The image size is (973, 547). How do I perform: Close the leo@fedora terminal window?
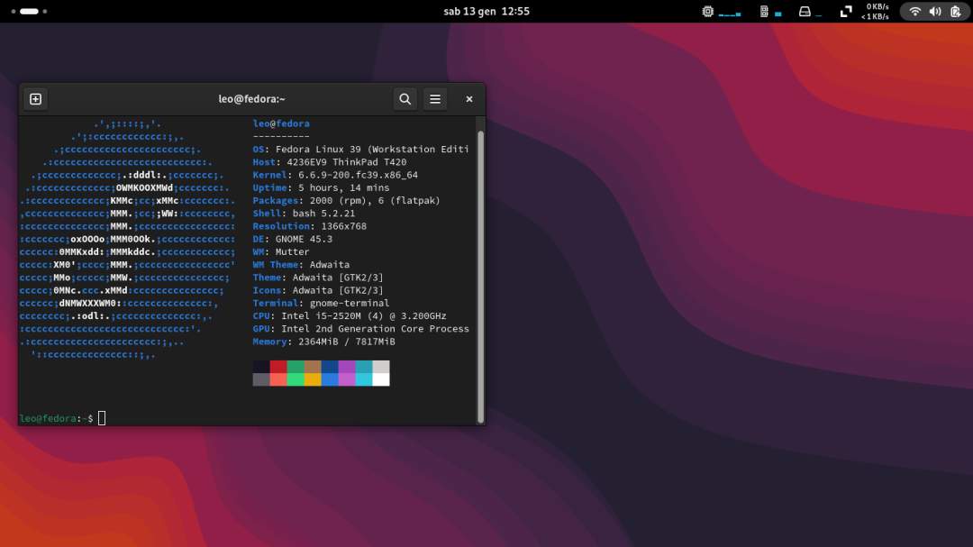click(x=469, y=99)
